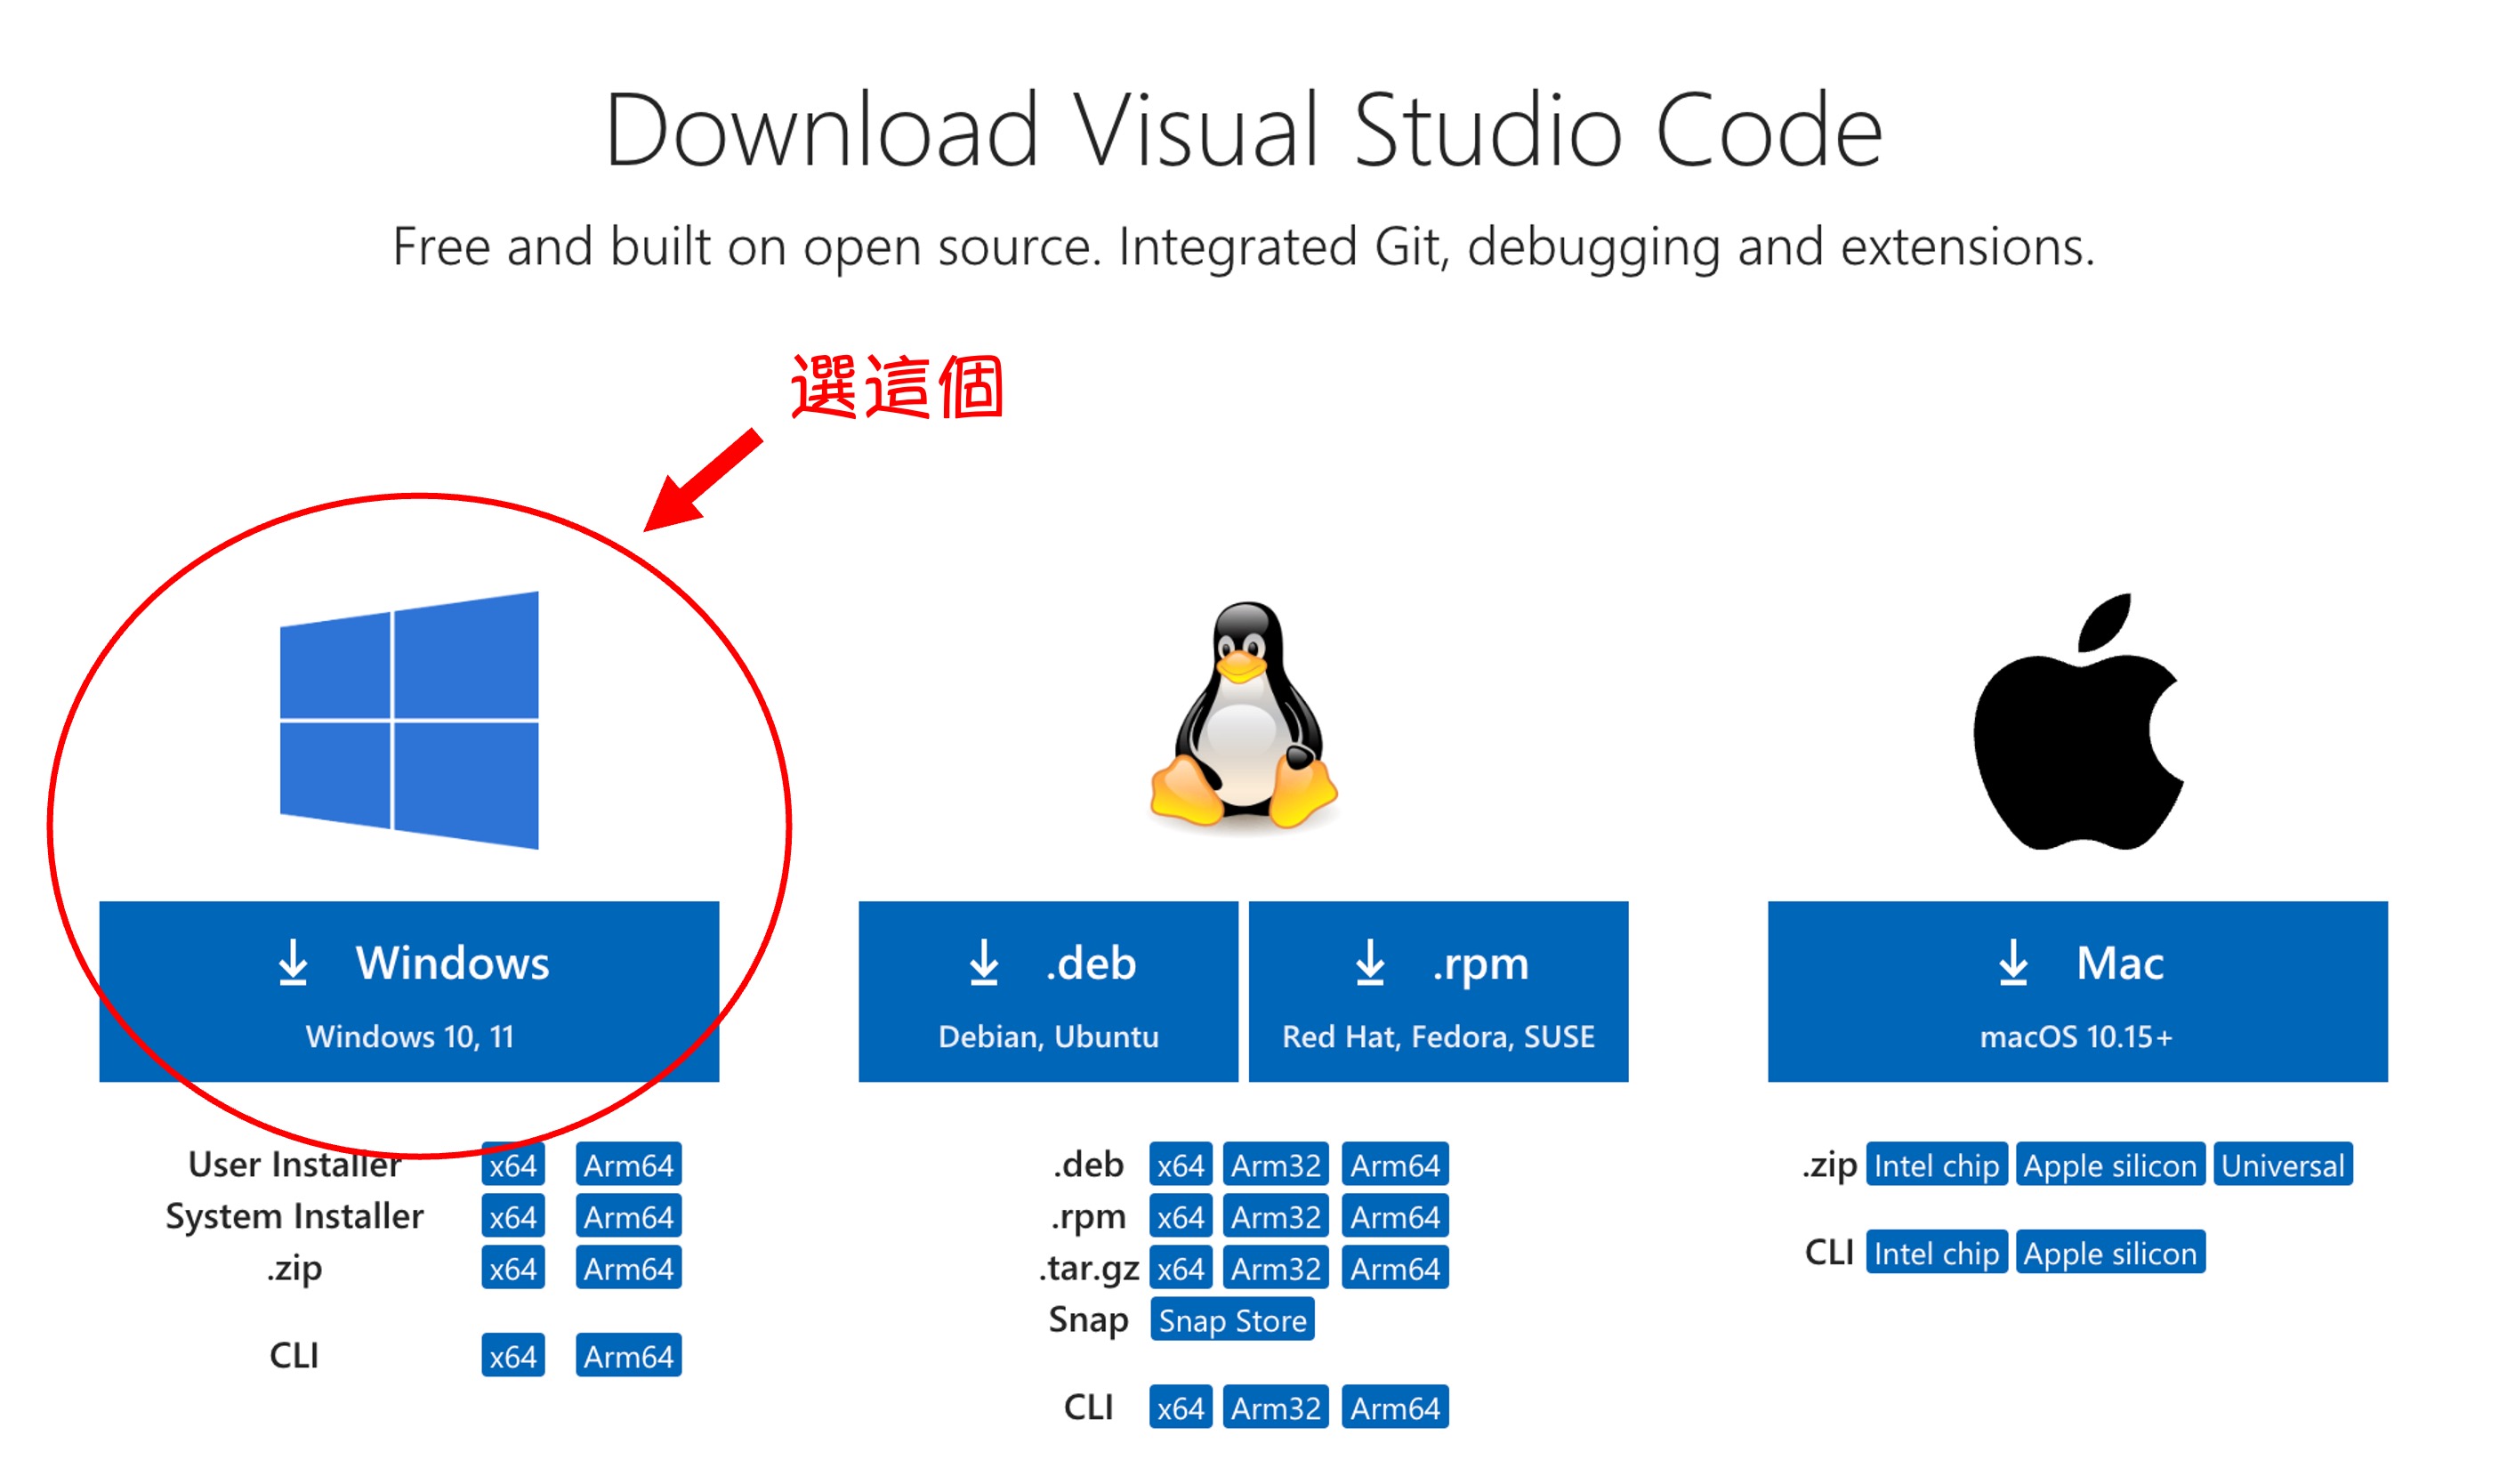Click the '.tar.gz' row label

click(1088, 1269)
